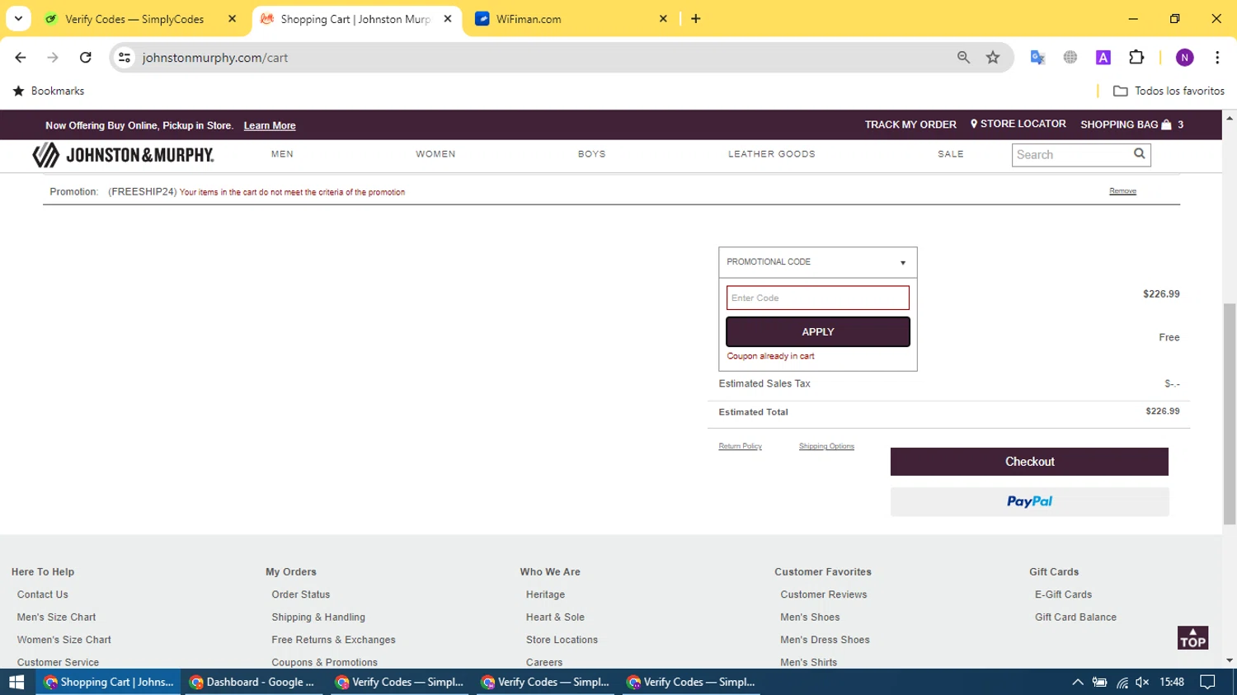Reload the current page

point(86,58)
